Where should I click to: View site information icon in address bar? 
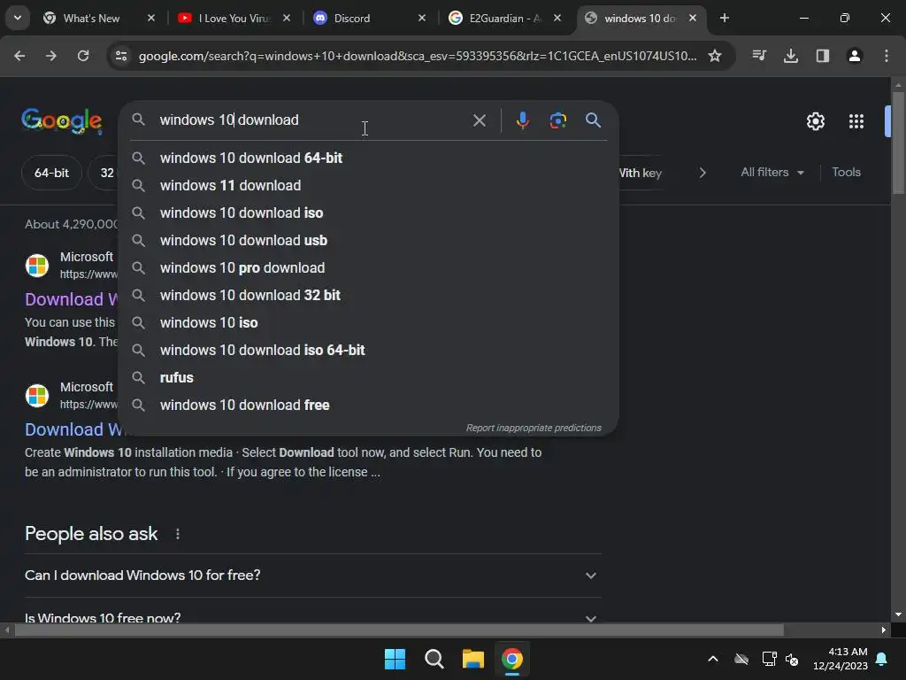point(121,56)
